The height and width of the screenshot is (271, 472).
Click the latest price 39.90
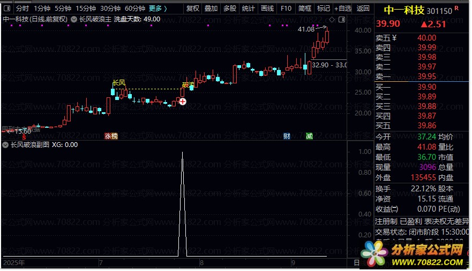(x=388, y=24)
